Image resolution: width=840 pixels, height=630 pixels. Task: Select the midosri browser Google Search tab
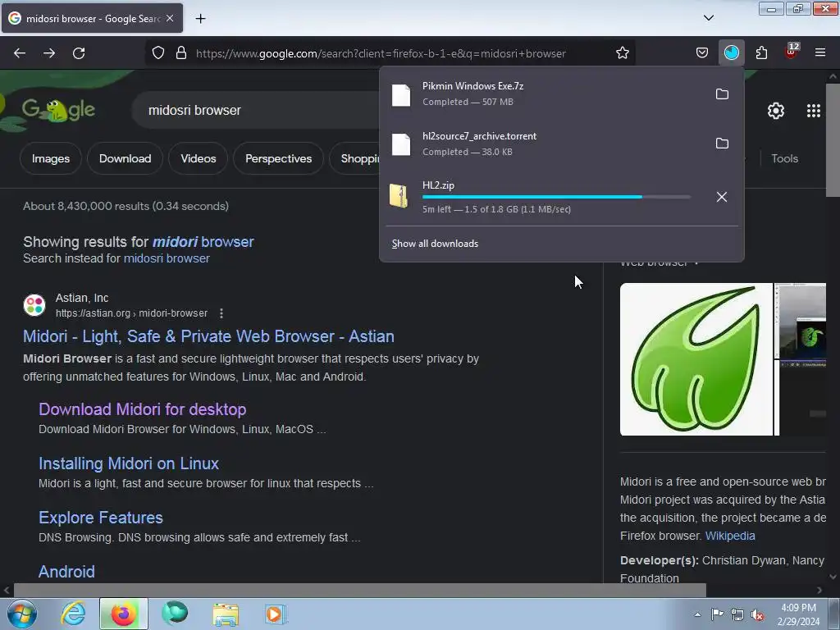[92, 18]
